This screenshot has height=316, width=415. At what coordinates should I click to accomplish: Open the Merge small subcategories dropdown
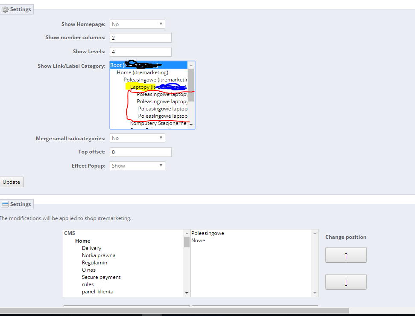[x=137, y=138]
